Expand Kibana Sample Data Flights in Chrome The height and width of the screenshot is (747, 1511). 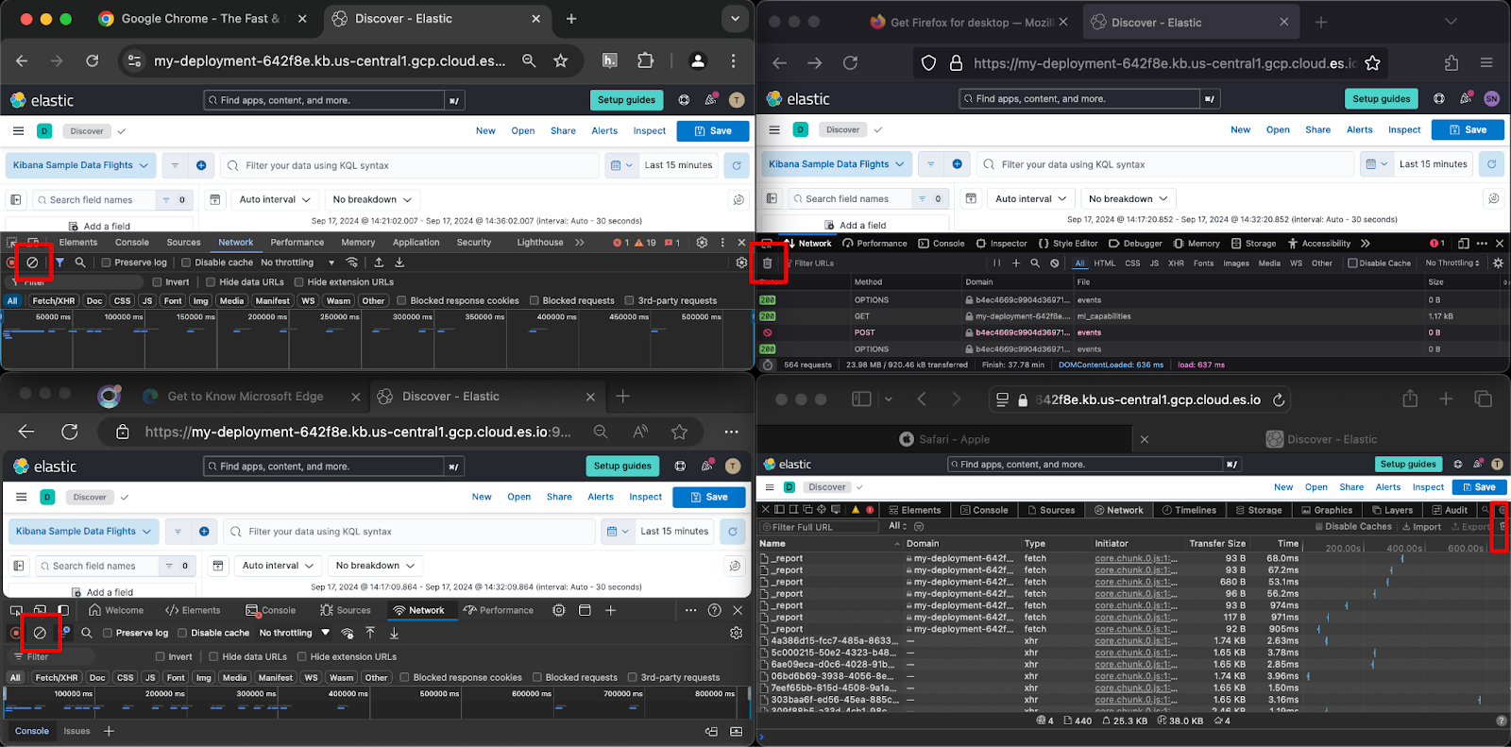pos(81,165)
